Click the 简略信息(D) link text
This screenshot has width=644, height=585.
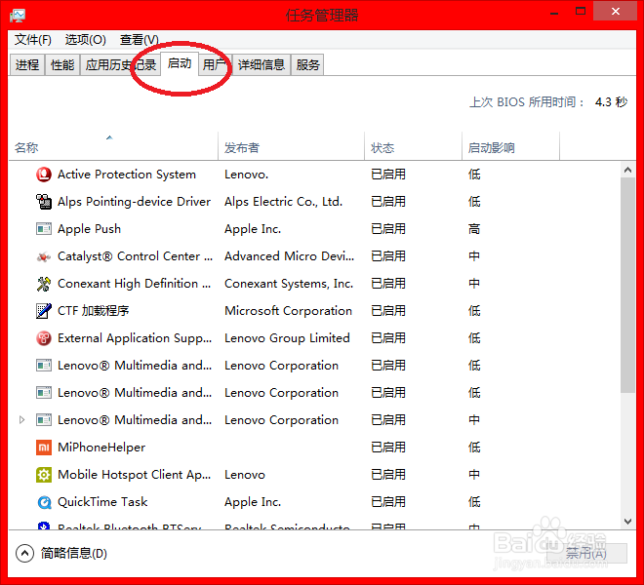point(74,554)
